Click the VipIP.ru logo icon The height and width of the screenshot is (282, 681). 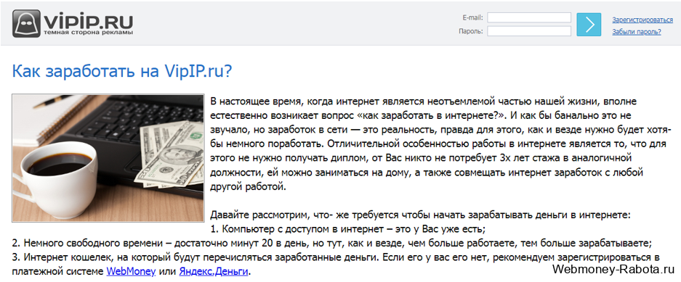point(26,23)
